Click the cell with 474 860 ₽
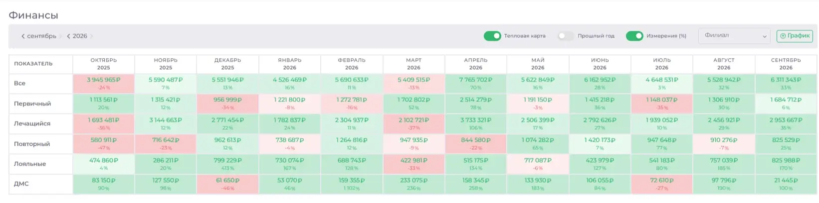819x203 pixels. pos(104,164)
